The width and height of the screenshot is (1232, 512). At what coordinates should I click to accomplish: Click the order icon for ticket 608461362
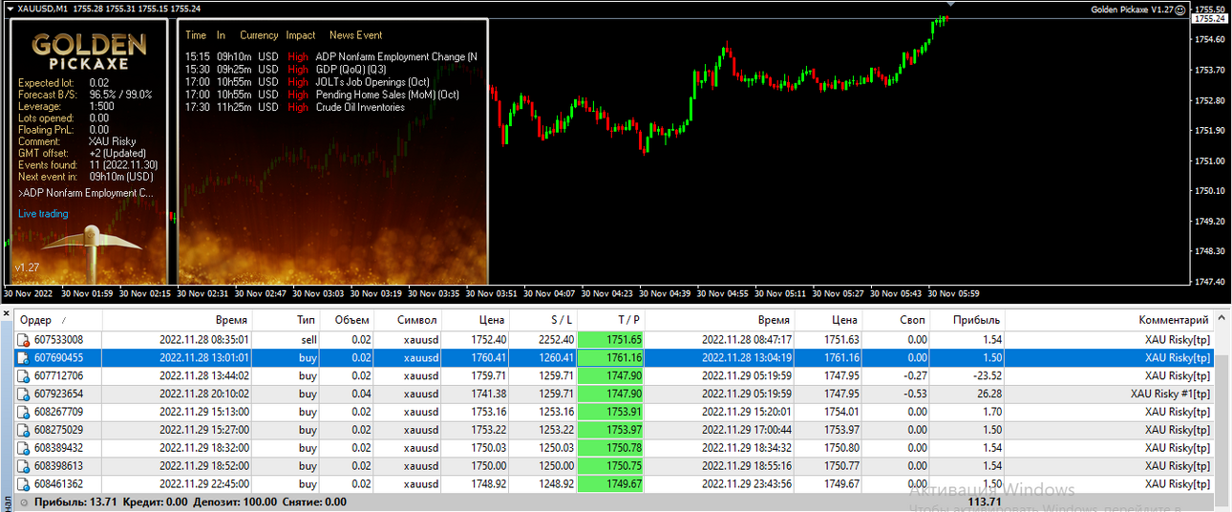click(25, 484)
